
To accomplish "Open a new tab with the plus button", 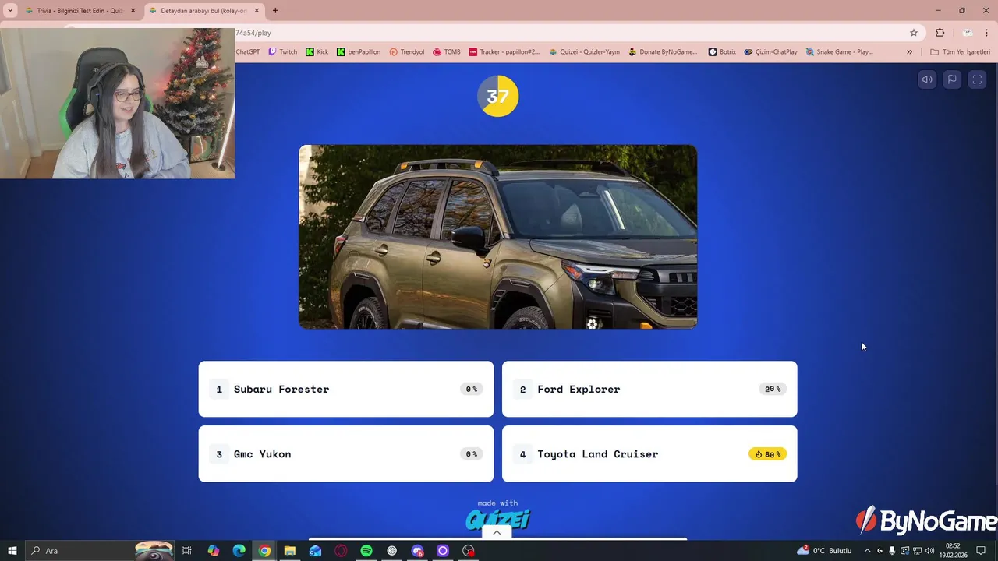I will 275,11.
